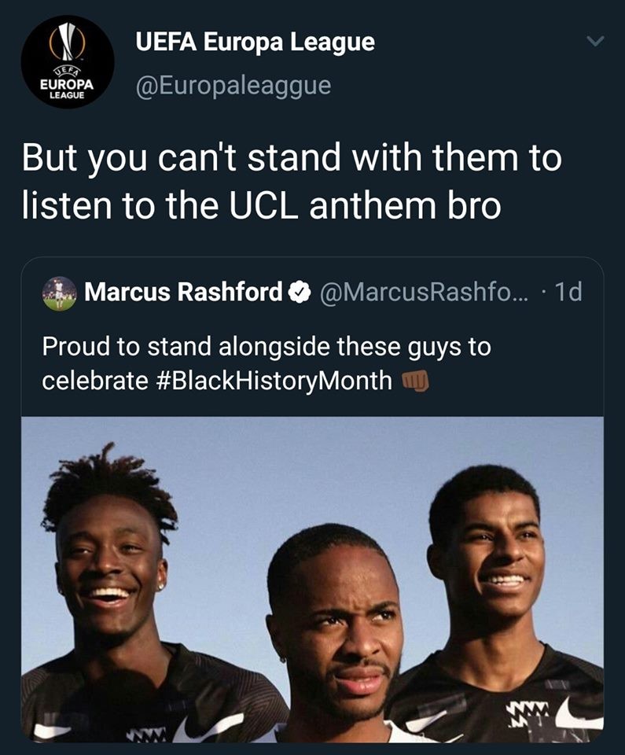Click the verified badge next to Marcus Rashford
Image resolution: width=625 pixels, height=755 pixels.
click(299, 293)
